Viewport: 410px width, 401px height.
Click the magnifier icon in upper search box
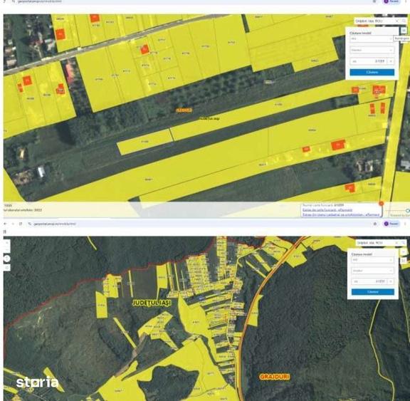pos(404,21)
